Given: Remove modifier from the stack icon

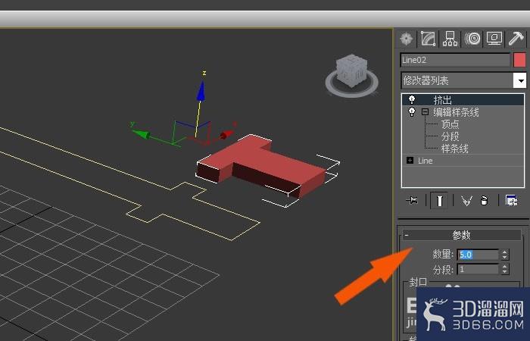Looking at the screenshot, I should pyautogui.click(x=485, y=201).
